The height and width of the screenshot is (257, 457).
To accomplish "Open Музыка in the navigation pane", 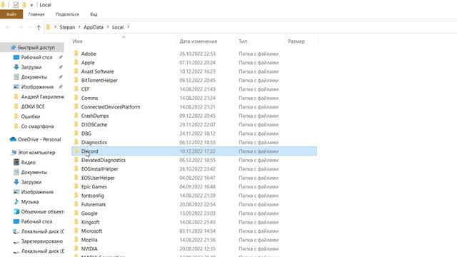I will (29, 201).
